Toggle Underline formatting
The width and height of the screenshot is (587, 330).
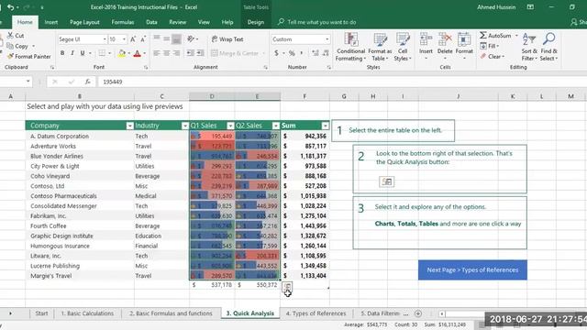[83, 53]
